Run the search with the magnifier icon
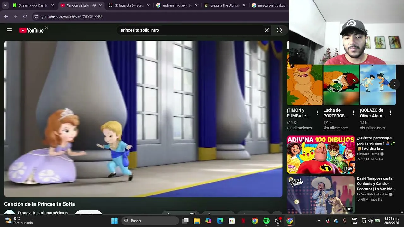Viewport: 404px width, 227px height. [x=279, y=30]
